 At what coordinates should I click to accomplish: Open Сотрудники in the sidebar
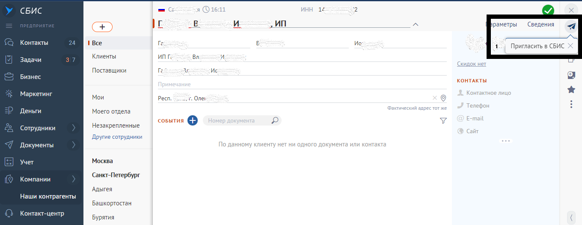pos(38,128)
